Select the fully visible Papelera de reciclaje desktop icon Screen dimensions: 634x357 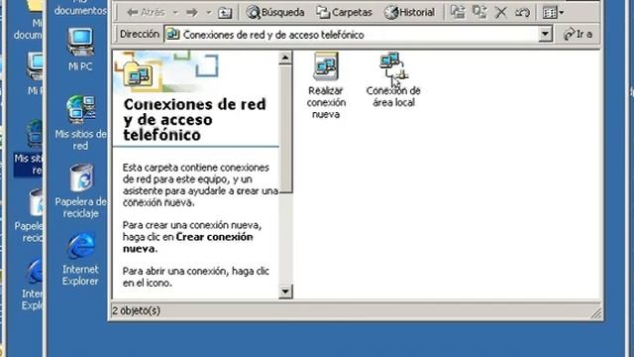pos(80,191)
